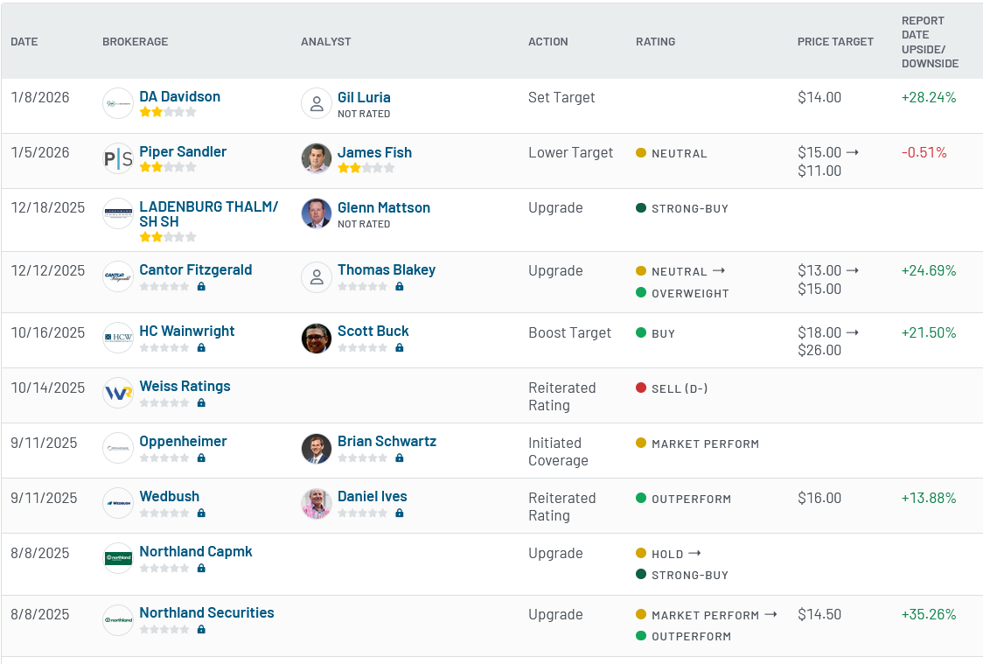This screenshot has height=664, width=983.
Task: Click the Cantor Fitzgerald logo icon
Action: pos(118,276)
